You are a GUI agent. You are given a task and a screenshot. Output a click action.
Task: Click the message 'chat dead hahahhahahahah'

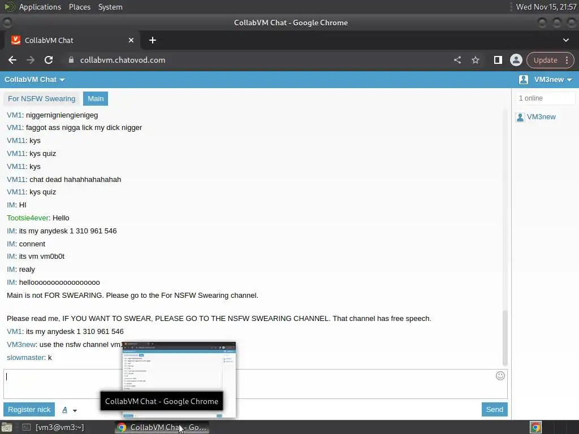75,180
